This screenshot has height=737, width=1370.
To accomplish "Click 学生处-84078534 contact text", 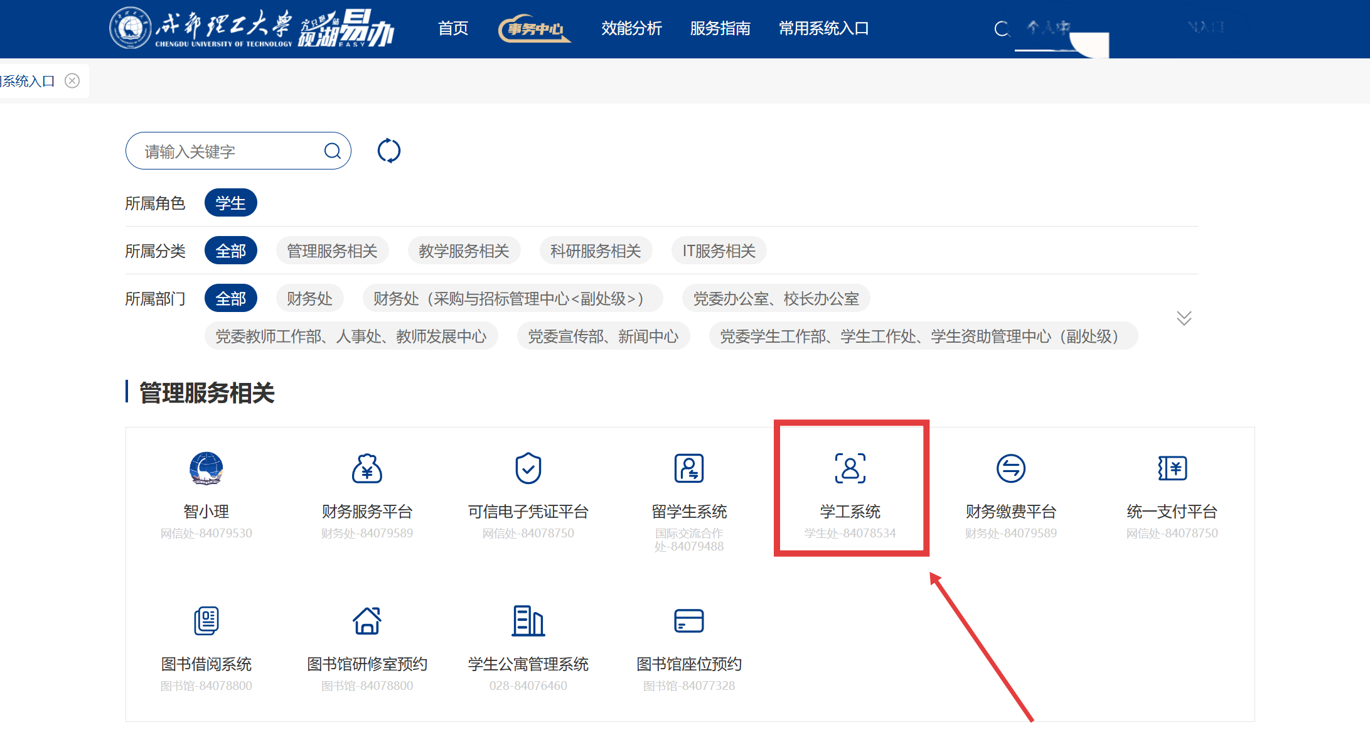I will [x=850, y=533].
